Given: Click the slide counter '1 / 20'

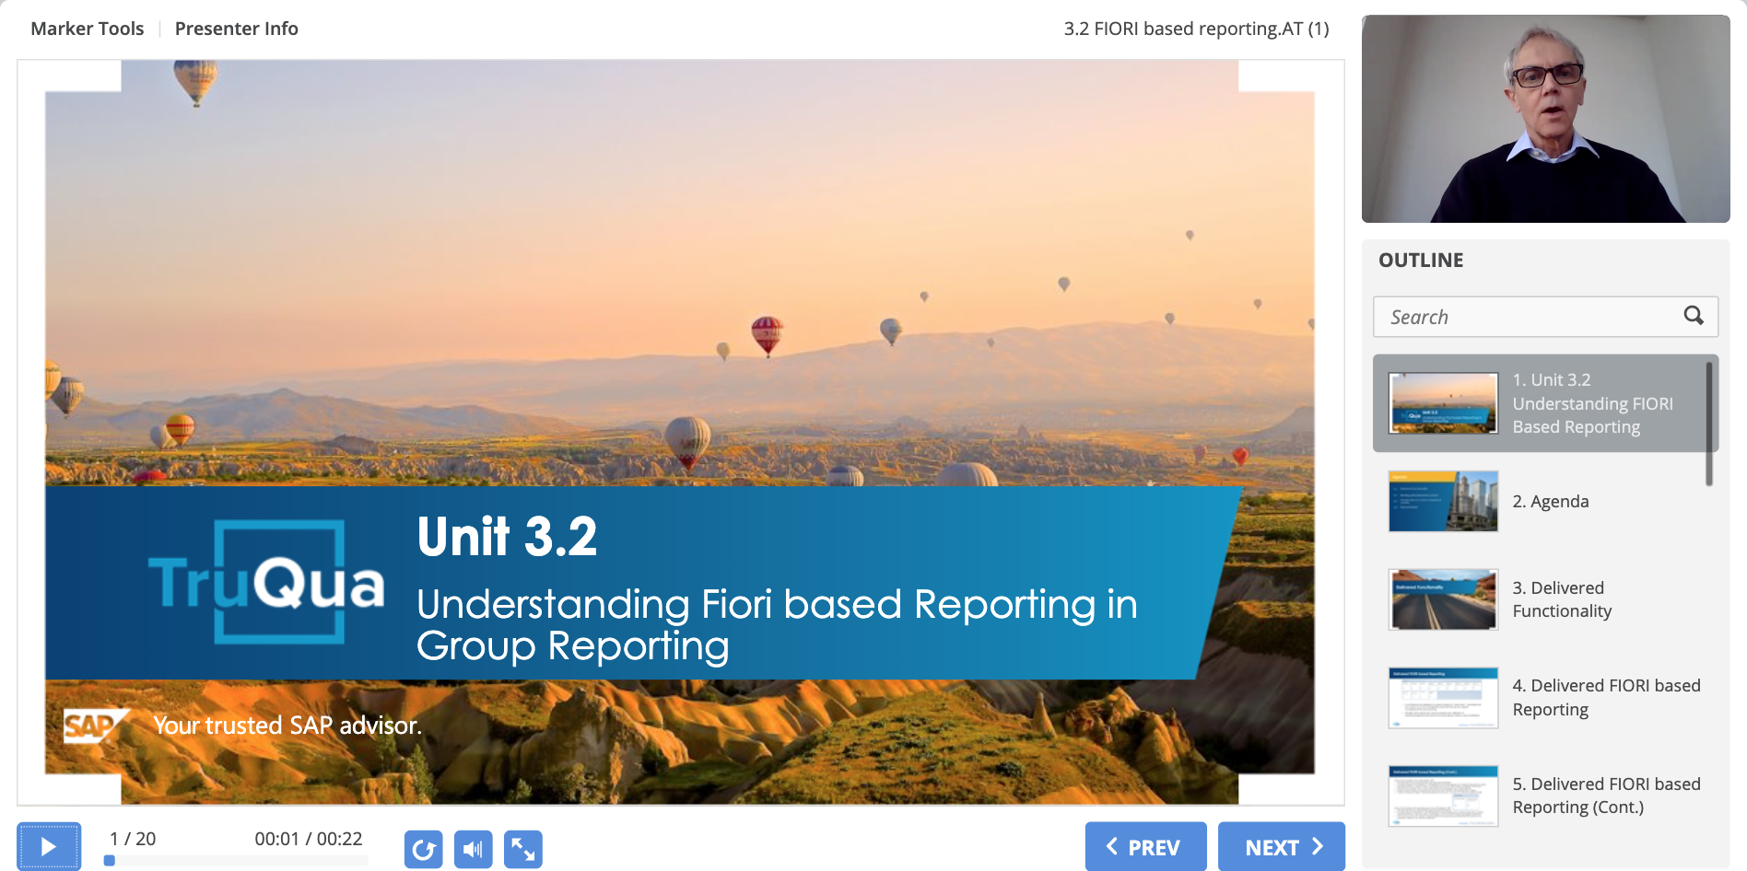Looking at the screenshot, I should pos(133,839).
